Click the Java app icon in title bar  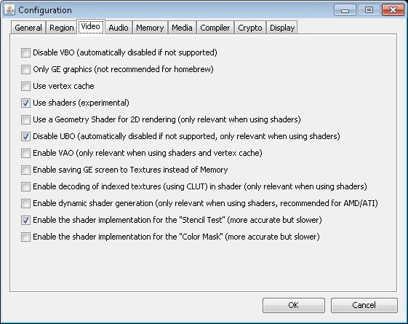[9, 10]
